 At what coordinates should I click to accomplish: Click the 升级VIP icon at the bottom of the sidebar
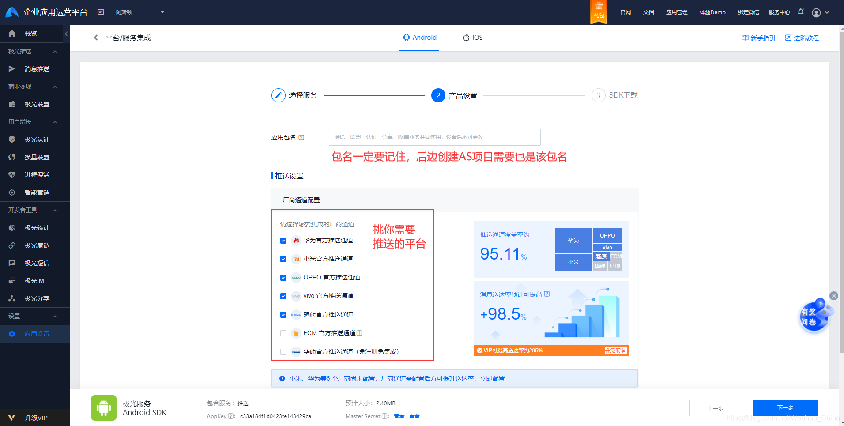tap(12, 418)
